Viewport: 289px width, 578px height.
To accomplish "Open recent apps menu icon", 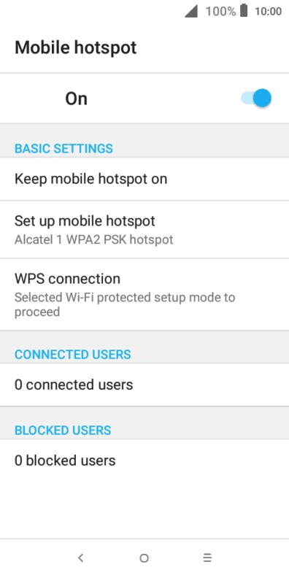I will pos(207,558).
